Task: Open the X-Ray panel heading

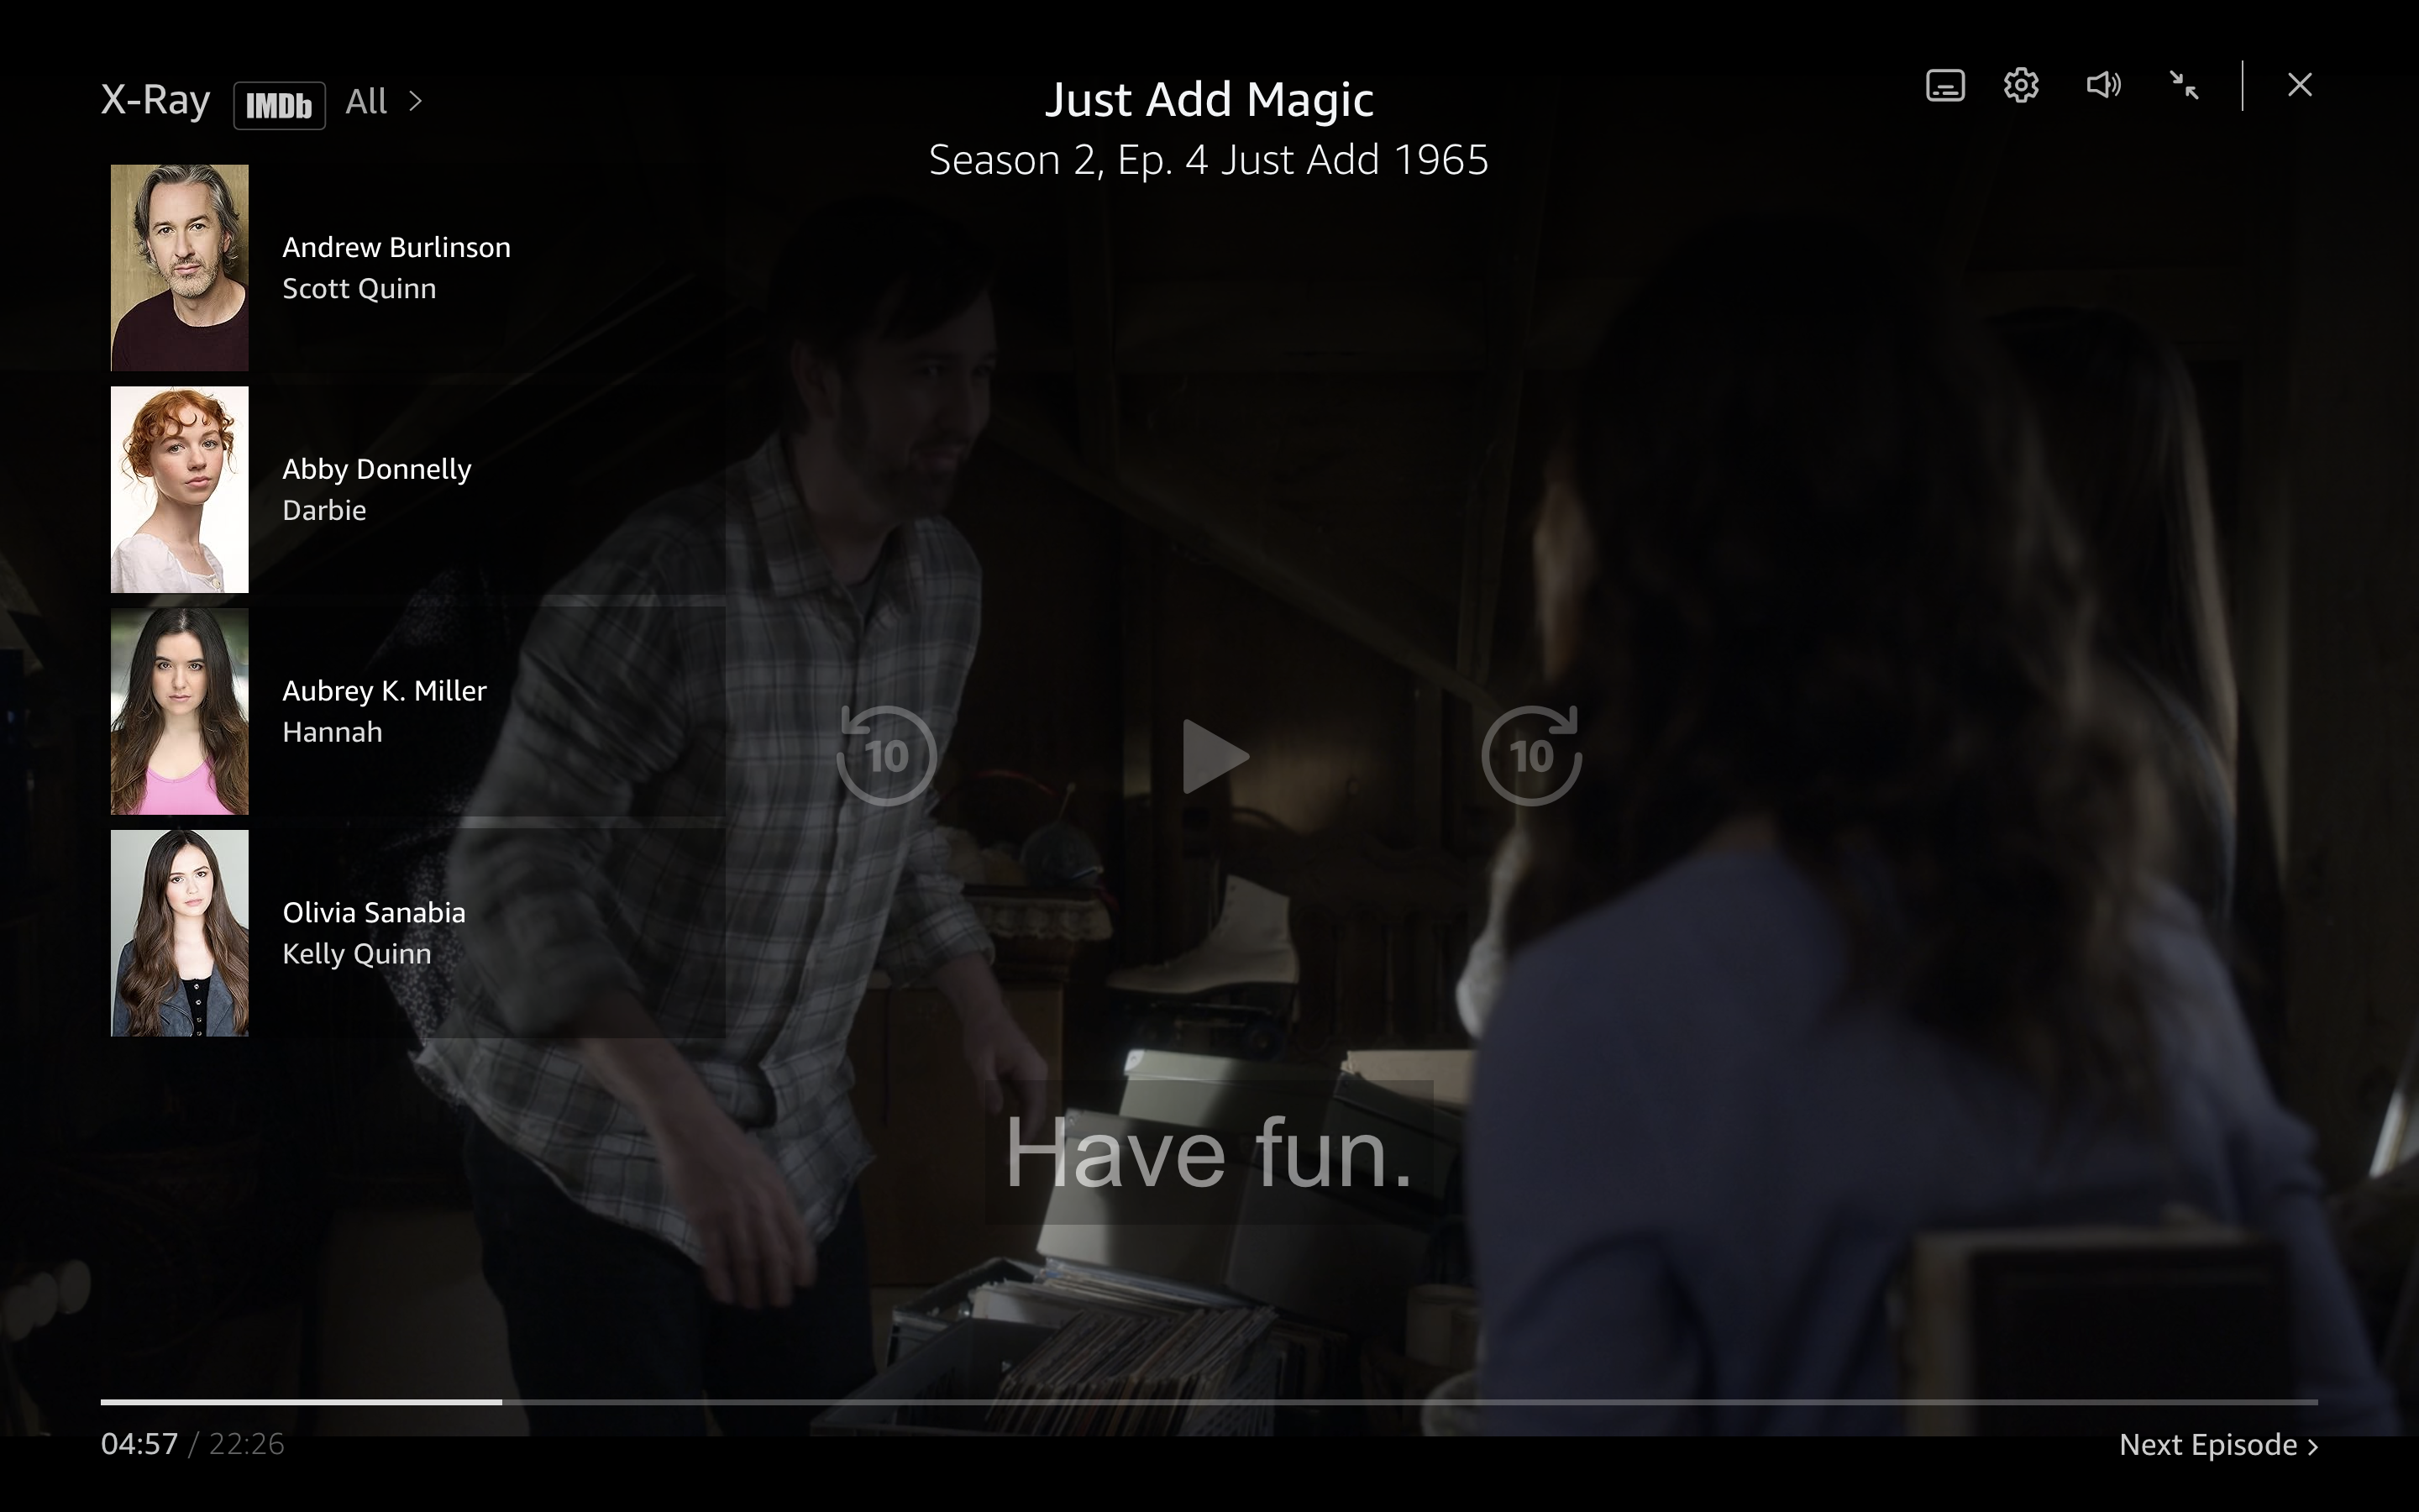Action: [x=156, y=100]
